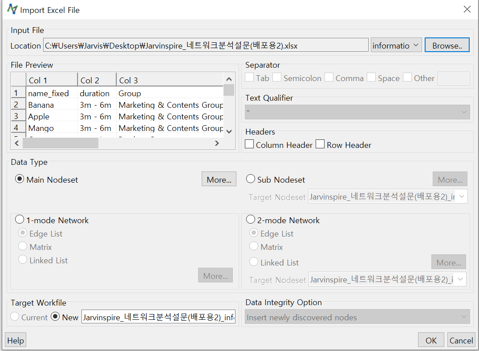Click the Group cell in row 1

170,93
